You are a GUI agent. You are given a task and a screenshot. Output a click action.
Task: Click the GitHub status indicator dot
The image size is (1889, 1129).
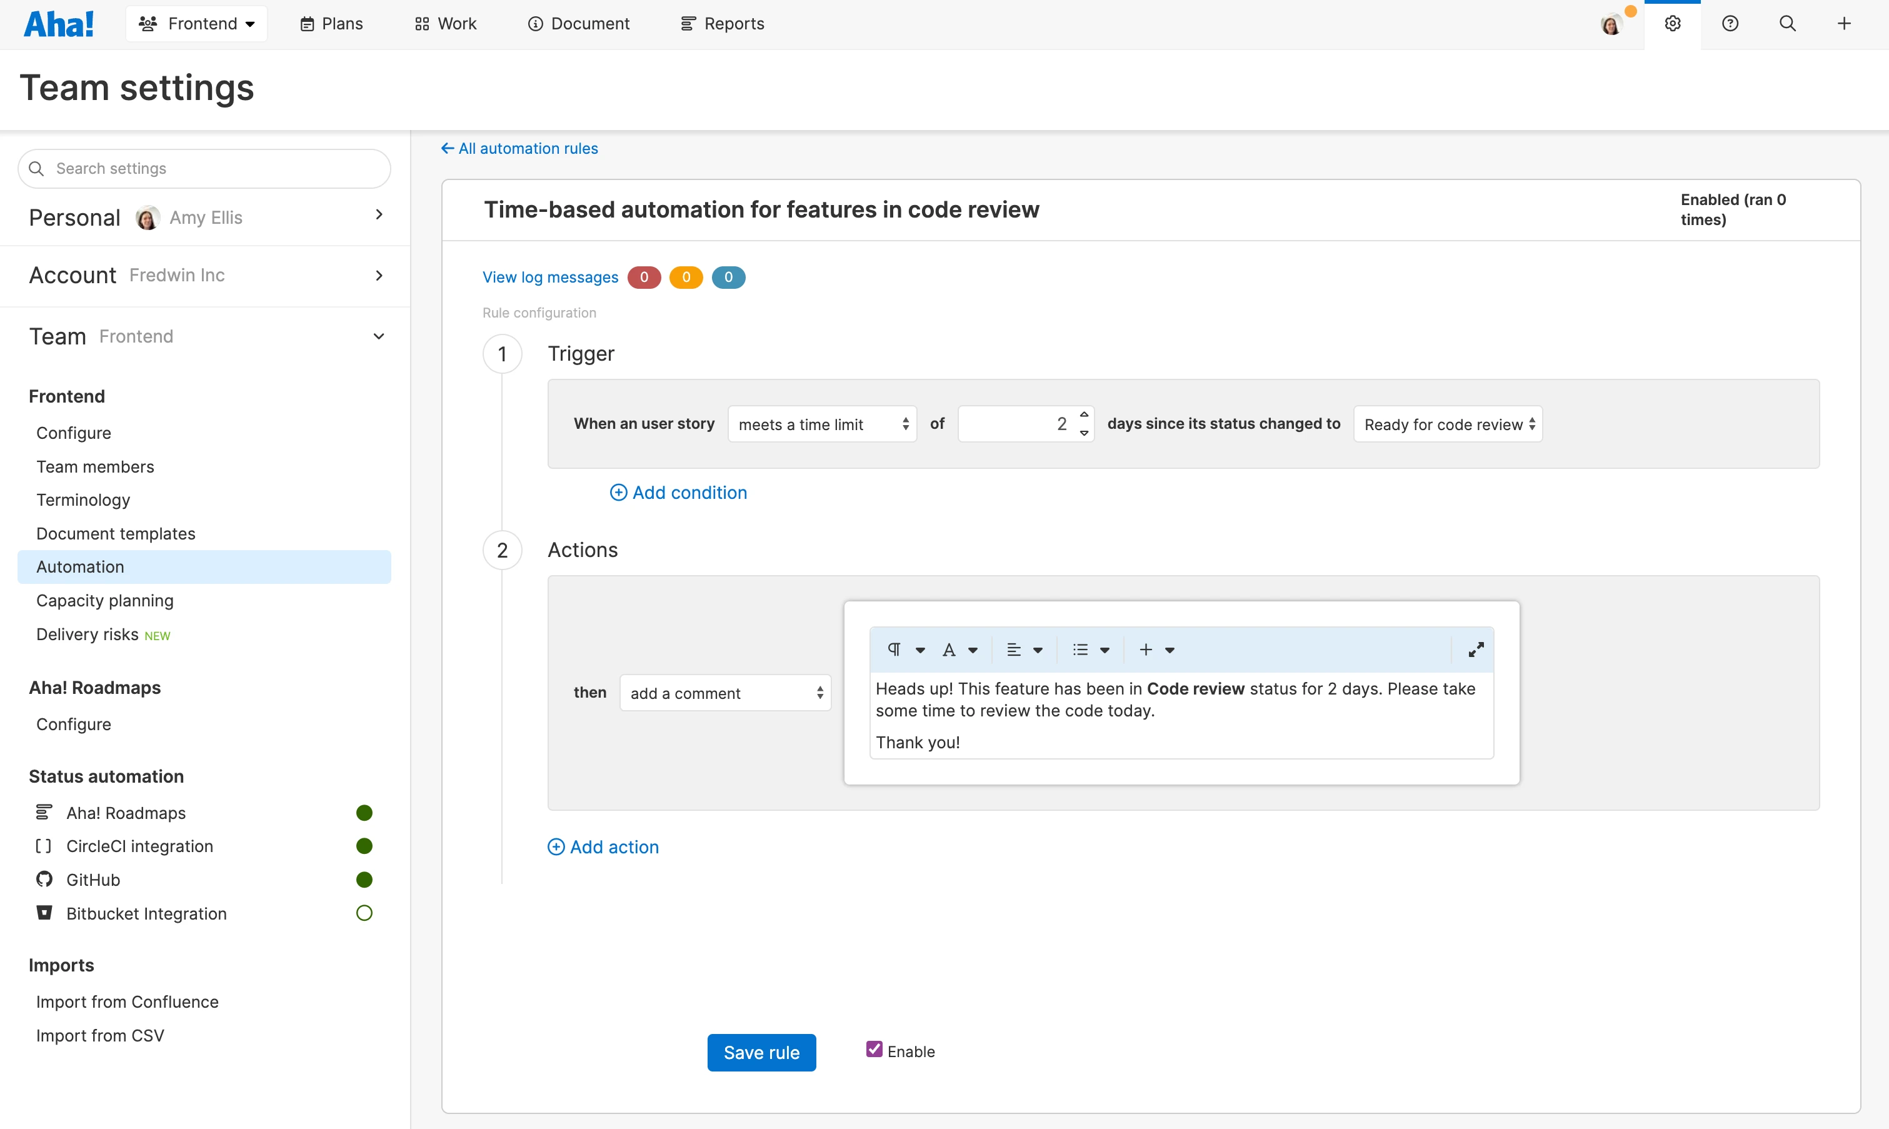pos(364,880)
